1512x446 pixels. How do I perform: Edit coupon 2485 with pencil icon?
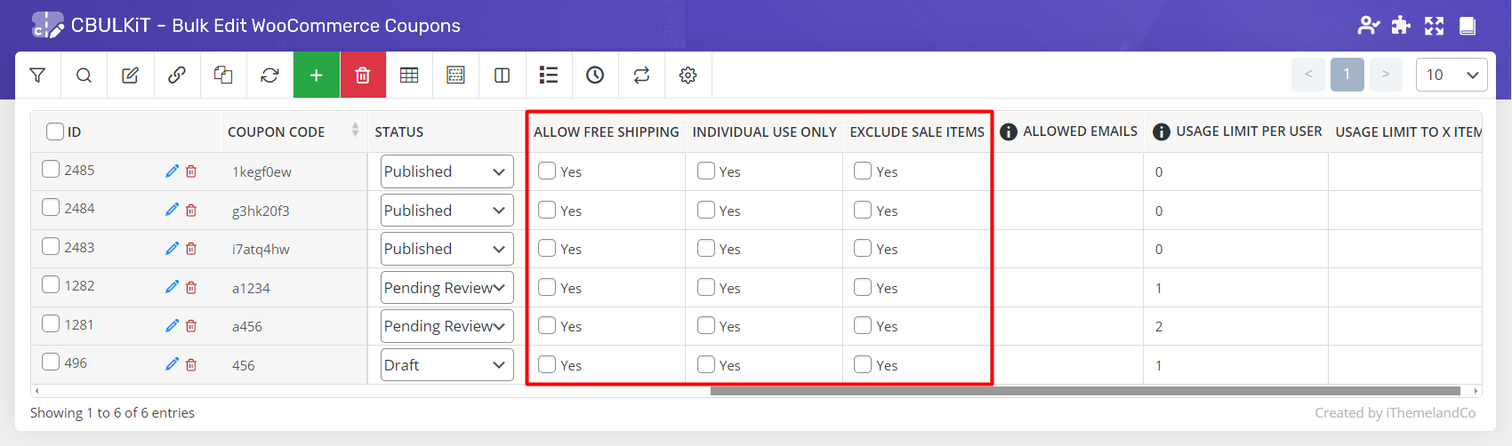[x=172, y=171]
